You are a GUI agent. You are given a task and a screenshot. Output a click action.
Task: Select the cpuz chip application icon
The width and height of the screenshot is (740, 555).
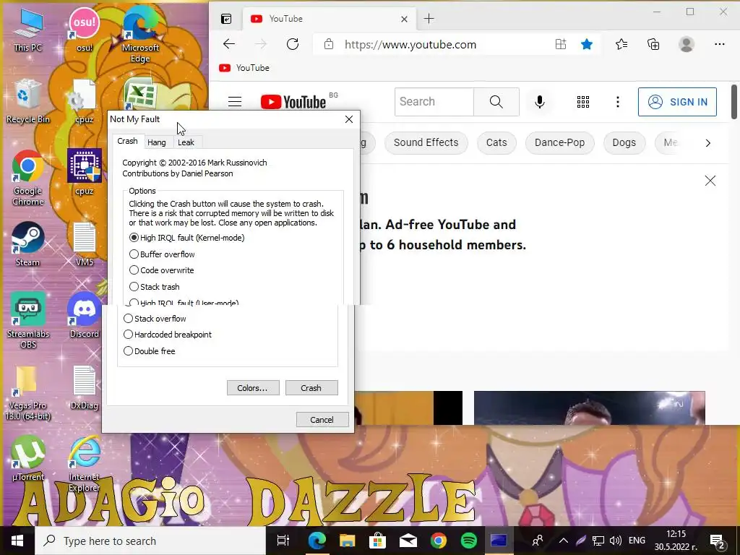click(x=84, y=172)
